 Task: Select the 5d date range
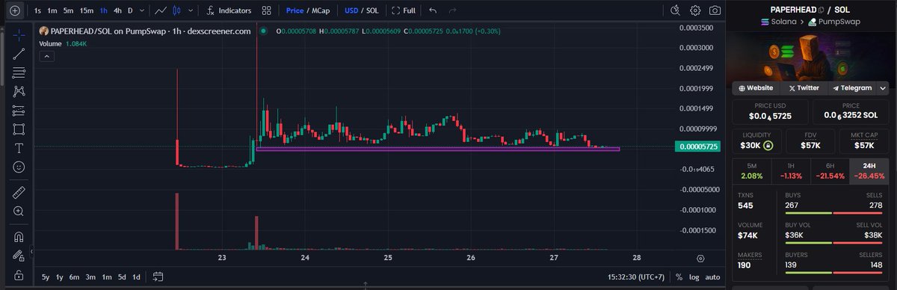pyautogui.click(x=122, y=277)
